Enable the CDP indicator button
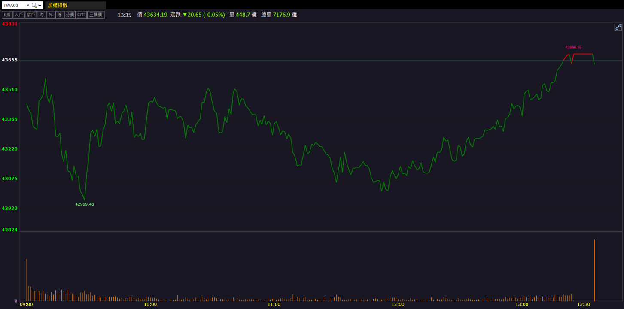This screenshot has height=309, width=624. pyautogui.click(x=82, y=15)
